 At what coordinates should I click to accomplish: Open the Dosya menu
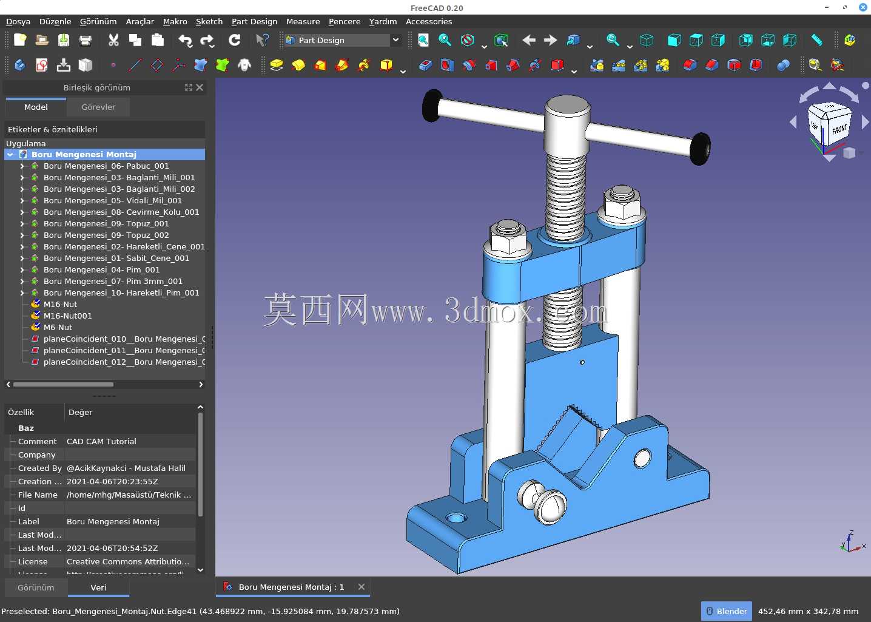click(x=18, y=21)
